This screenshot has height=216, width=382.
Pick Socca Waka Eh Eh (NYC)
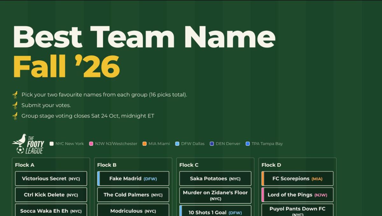tap(51, 210)
